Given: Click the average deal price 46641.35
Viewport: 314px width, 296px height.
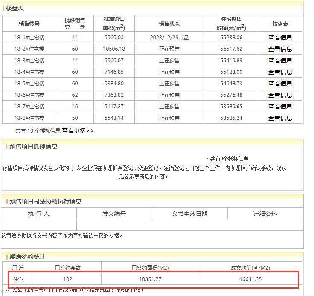Looking at the screenshot, I should point(250,279).
